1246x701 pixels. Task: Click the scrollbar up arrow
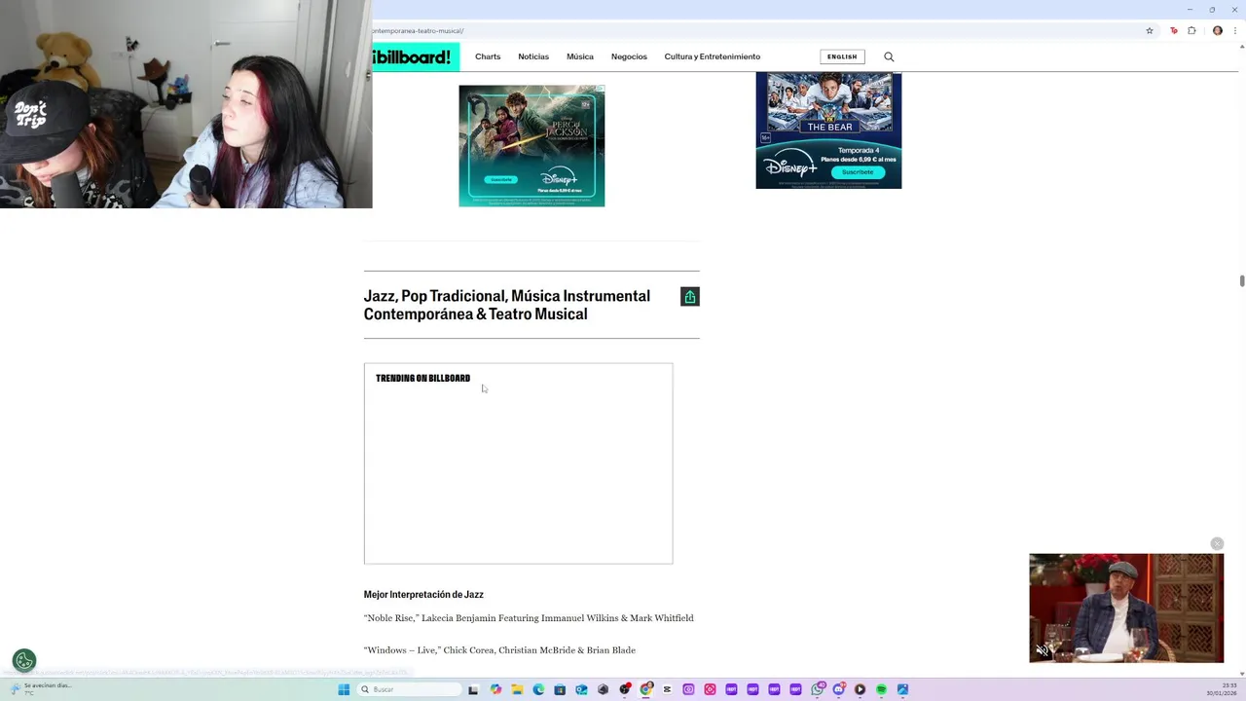[1242, 46]
